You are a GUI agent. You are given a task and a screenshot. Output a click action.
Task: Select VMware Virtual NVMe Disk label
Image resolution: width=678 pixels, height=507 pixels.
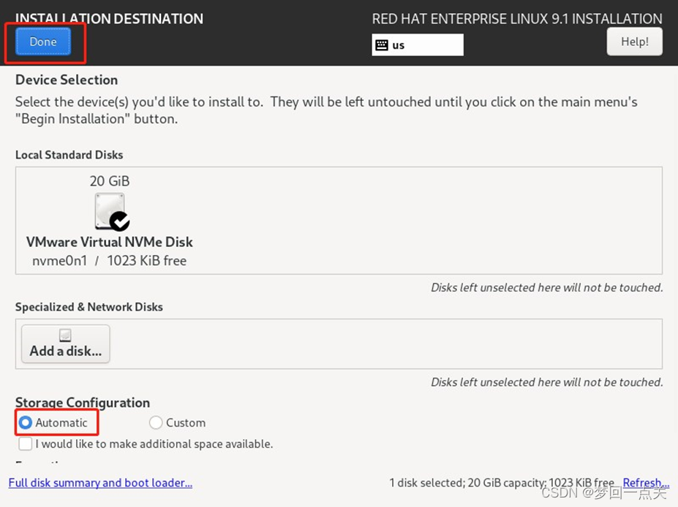click(110, 242)
